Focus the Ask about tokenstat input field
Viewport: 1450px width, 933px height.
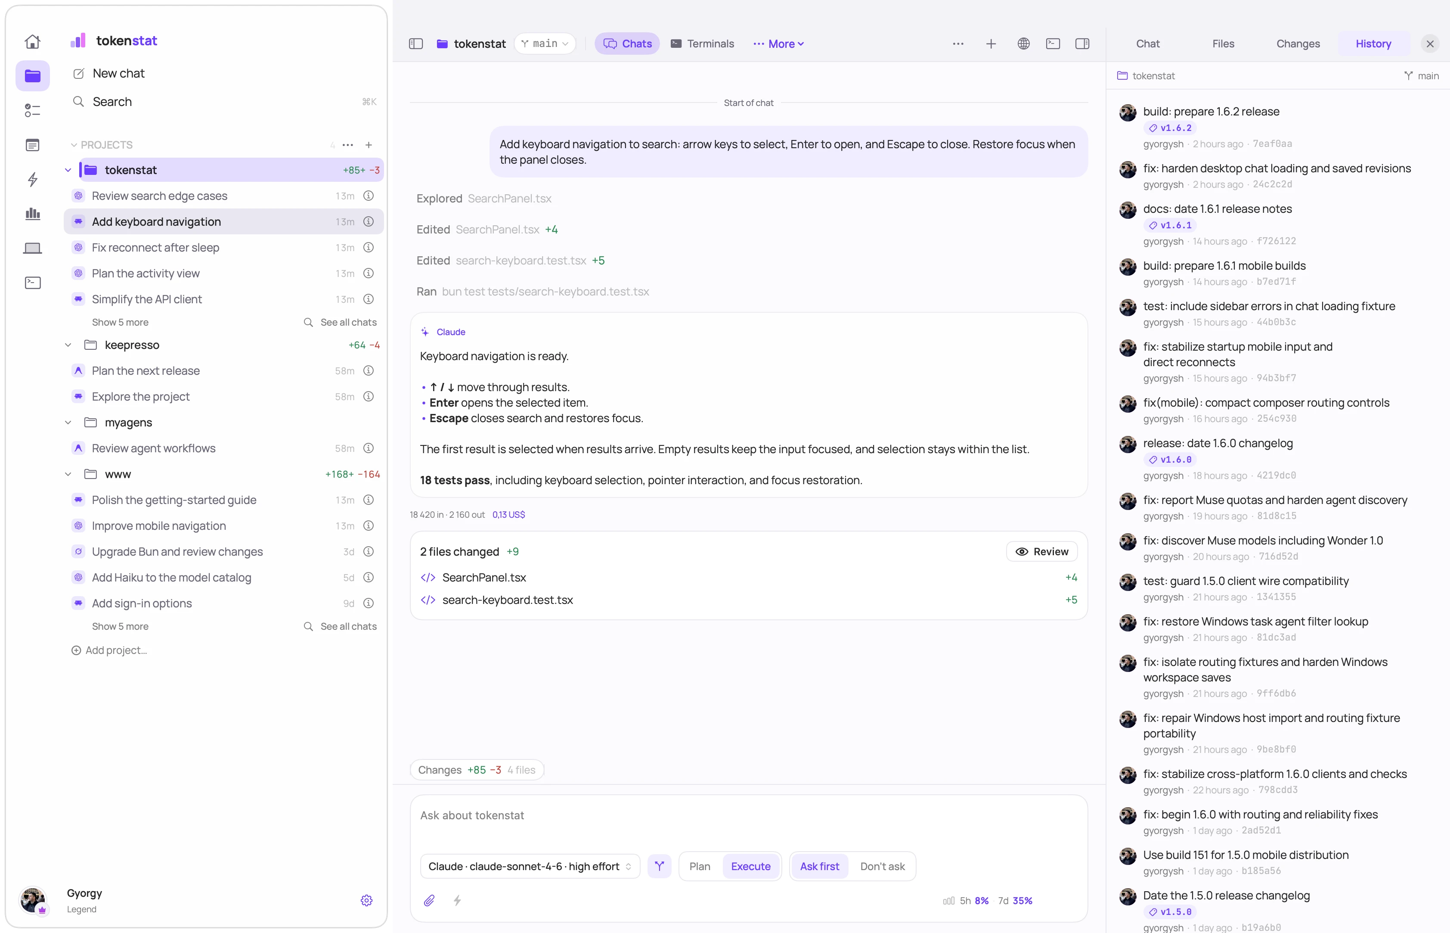(748, 815)
